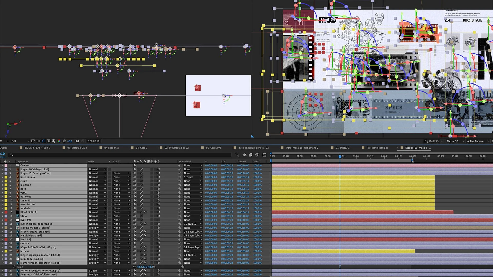Image resolution: width=493 pixels, height=277 pixels.
Task: Toggle mask and shape path visibility icon
Action: point(44,141)
